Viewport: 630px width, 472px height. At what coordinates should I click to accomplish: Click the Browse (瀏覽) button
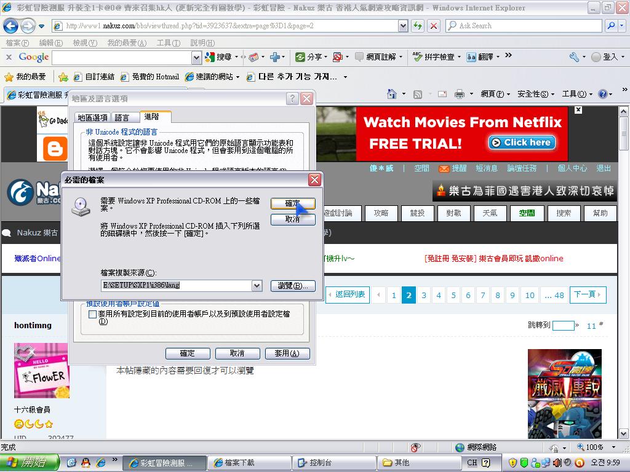[x=293, y=285]
